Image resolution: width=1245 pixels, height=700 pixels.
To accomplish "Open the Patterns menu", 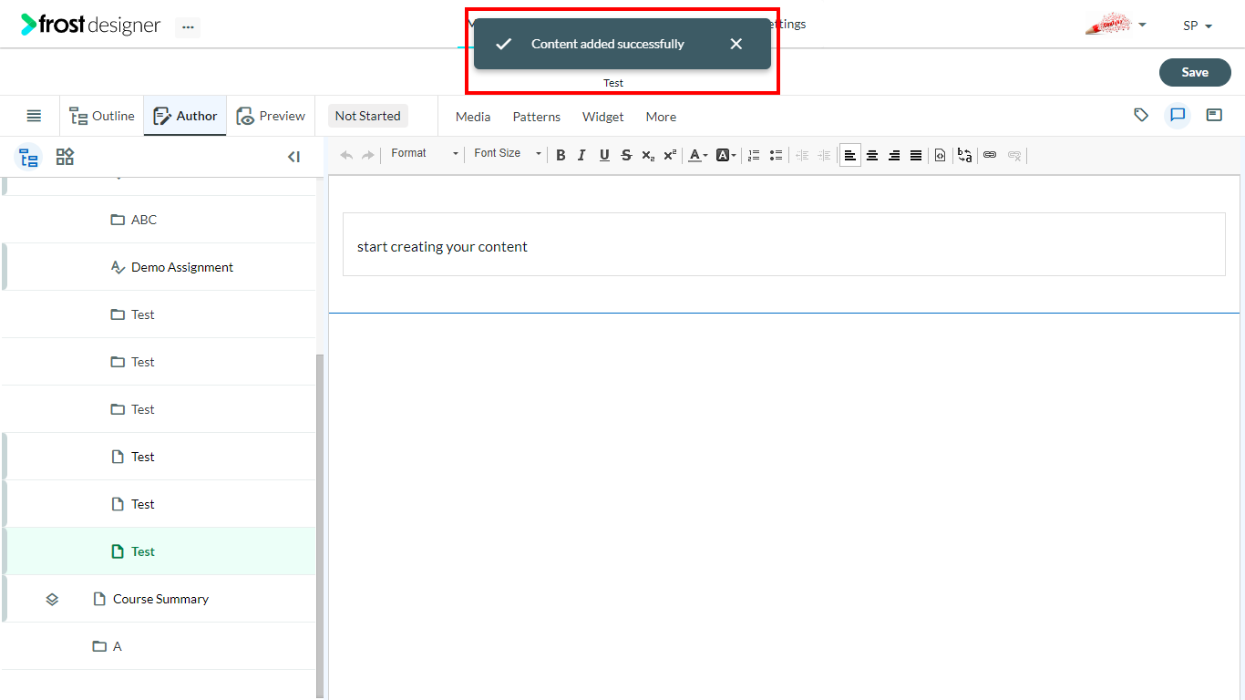I will pos(537,117).
